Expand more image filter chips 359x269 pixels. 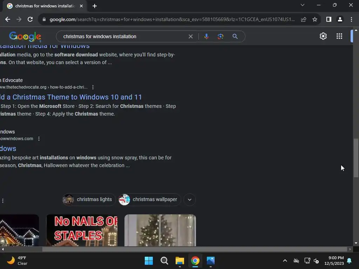click(x=190, y=199)
